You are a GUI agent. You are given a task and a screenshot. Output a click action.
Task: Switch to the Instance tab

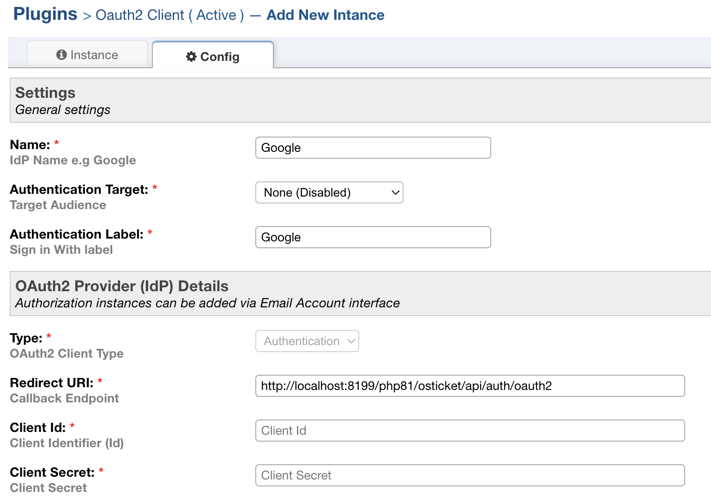[x=88, y=54]
